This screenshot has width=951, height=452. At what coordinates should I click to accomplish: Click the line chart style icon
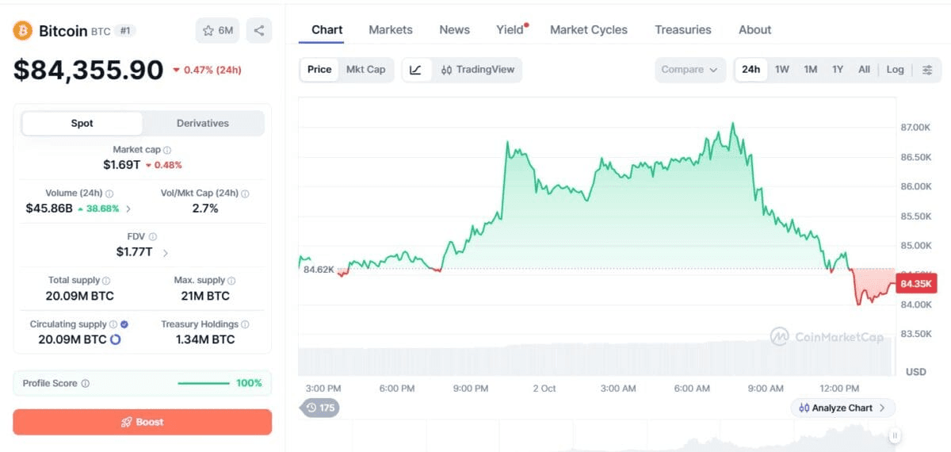[x=415, y=70]
